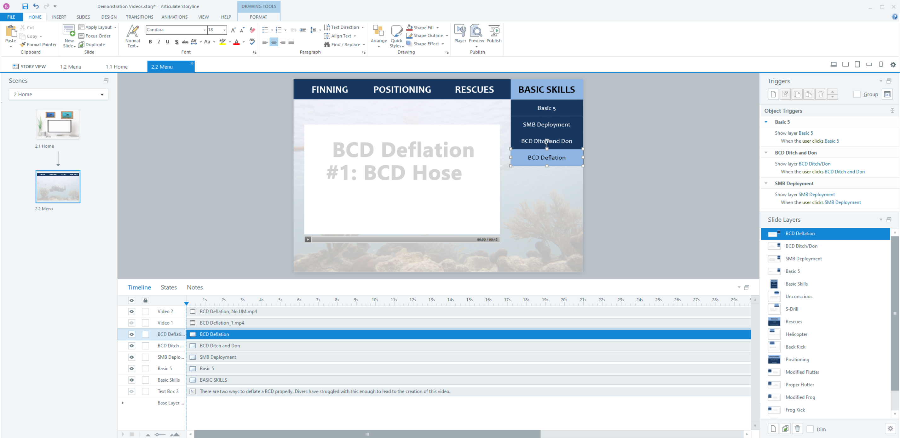This screenshot has height=438, width=900.
Task: Enable the Group triggers checkbox
Action: (x=857, y=94)
